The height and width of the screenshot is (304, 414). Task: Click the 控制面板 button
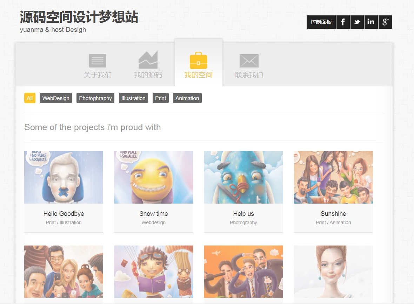[x=321, y=22]
